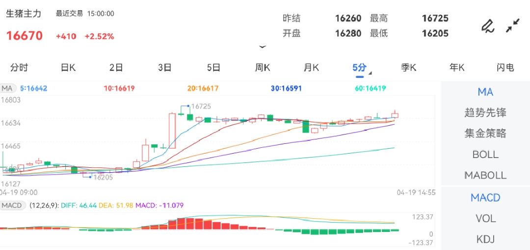Click the MA20 value 20:16617
This screenshot has height=250, width=530.
pyautogui.click(x=203, y=89)
